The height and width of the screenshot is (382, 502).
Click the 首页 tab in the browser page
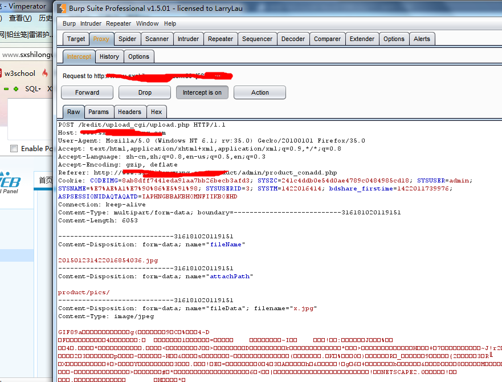45,180
